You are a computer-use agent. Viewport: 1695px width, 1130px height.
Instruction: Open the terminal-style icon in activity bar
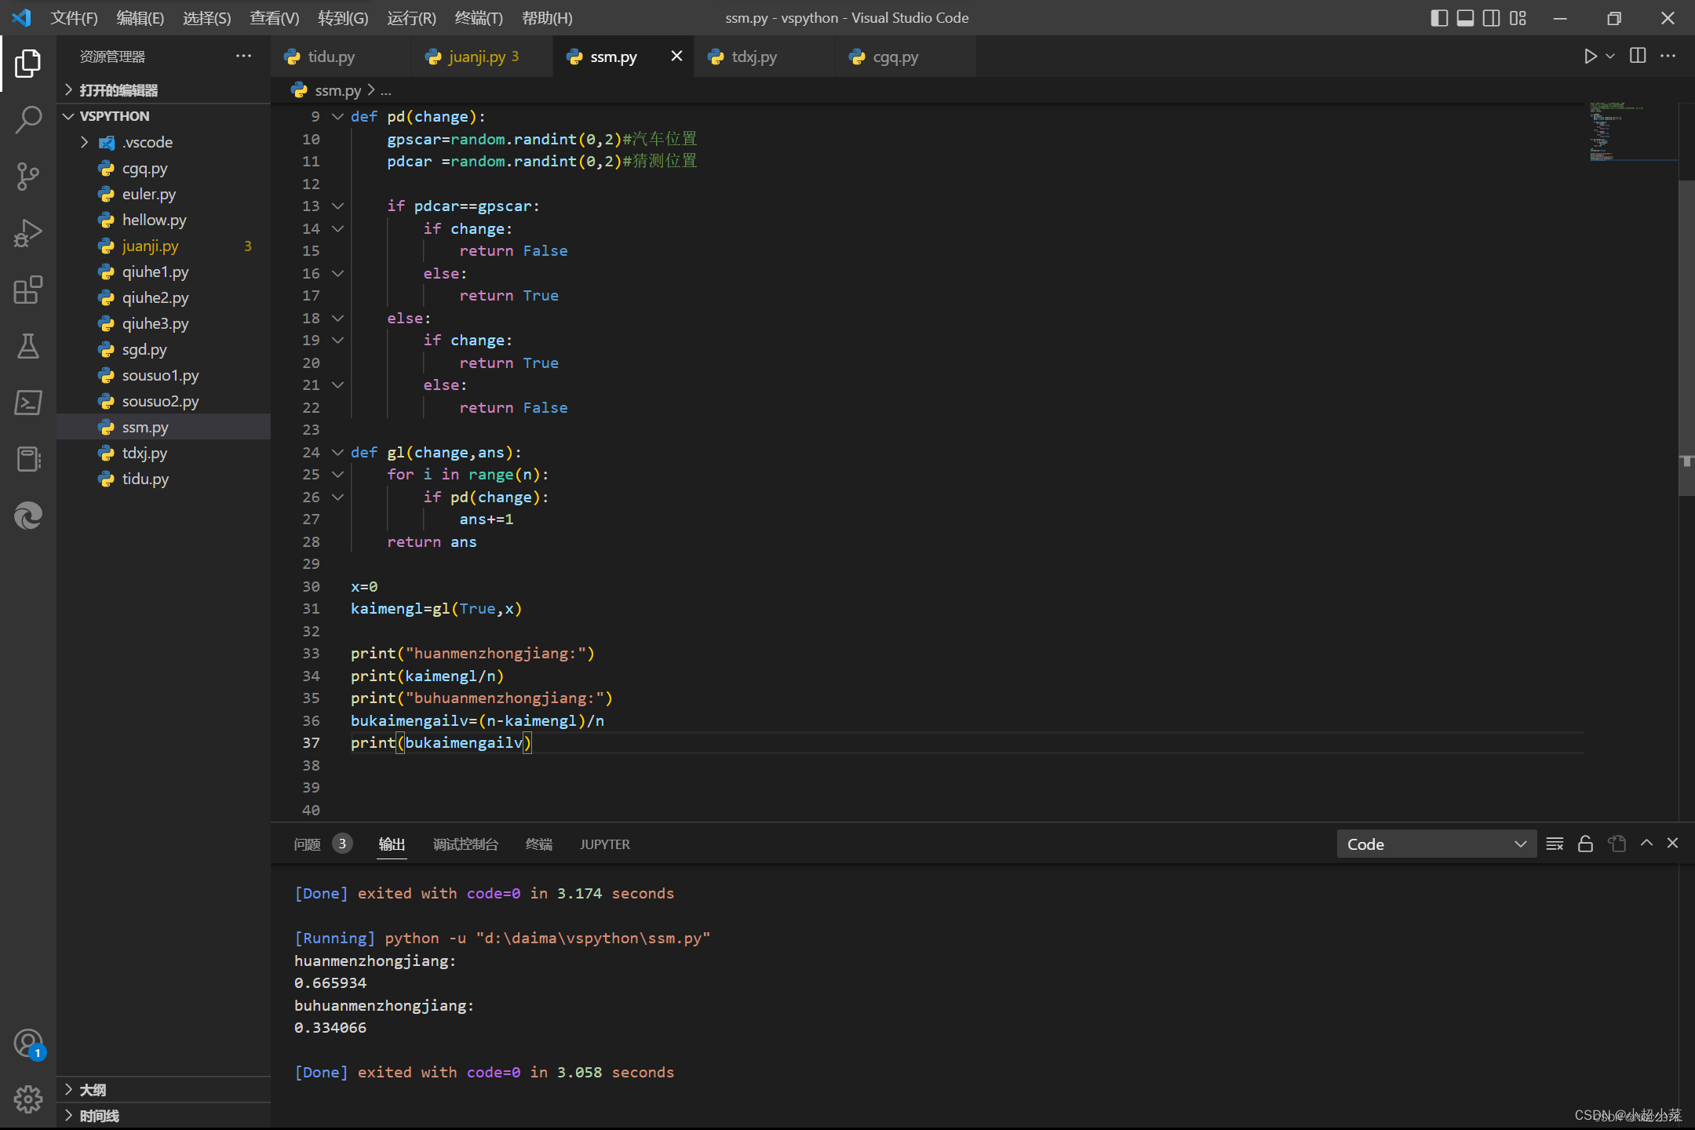(28, 403)
